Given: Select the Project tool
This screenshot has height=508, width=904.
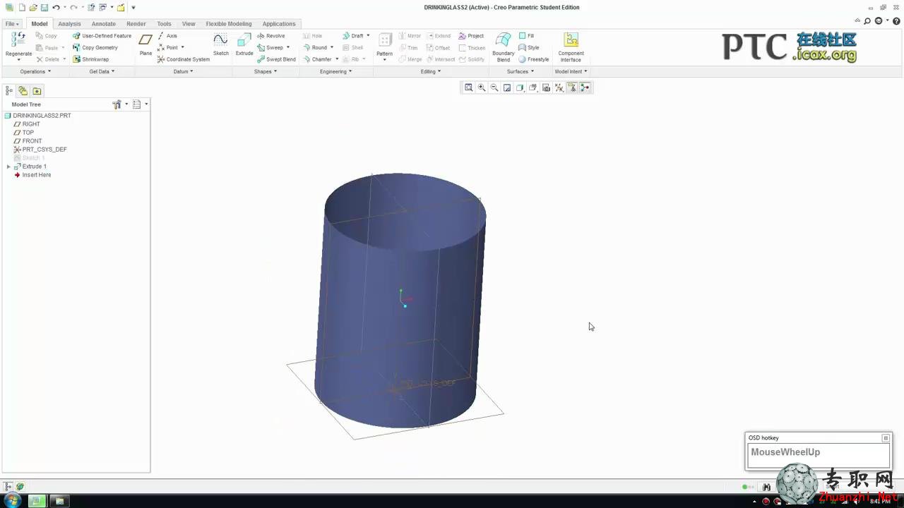Looking at the screenshot, I should (471, 36).
